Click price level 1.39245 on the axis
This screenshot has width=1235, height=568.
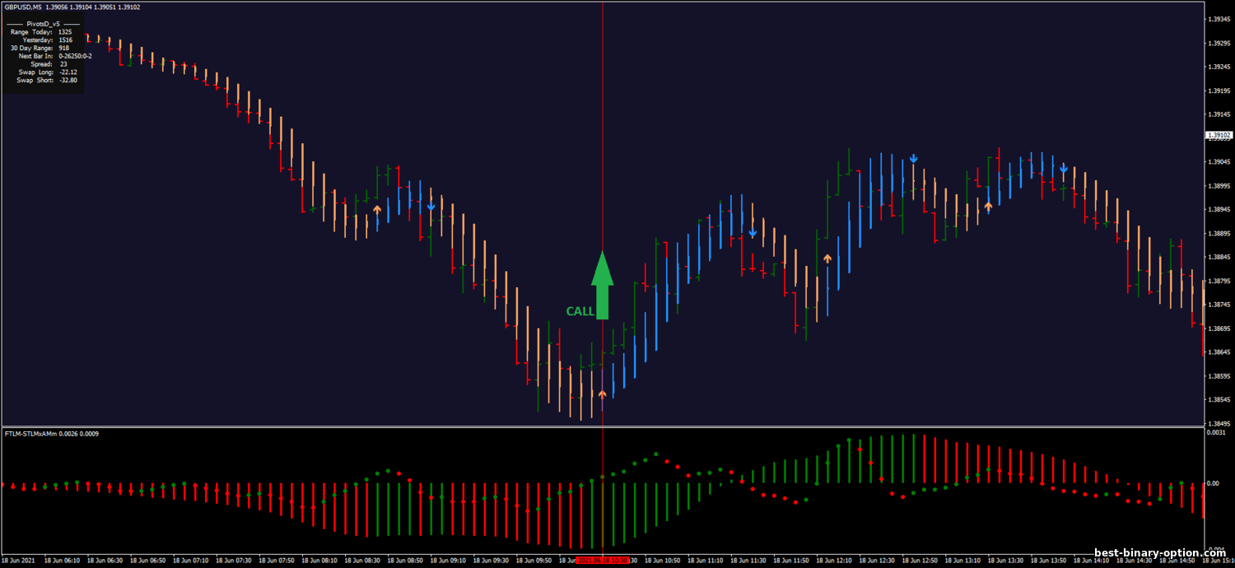pos(1219,66)
